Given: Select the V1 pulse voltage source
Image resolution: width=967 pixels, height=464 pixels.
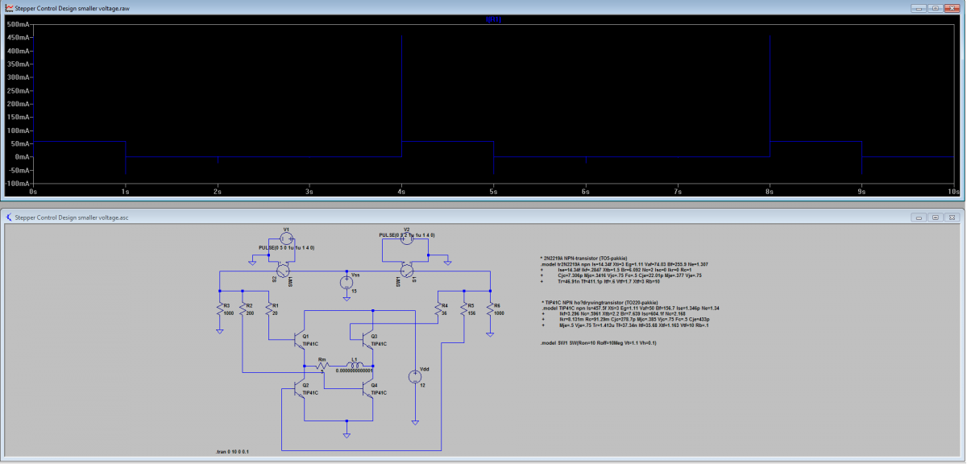Looking at the screenshot, I should tap(284, 237).
